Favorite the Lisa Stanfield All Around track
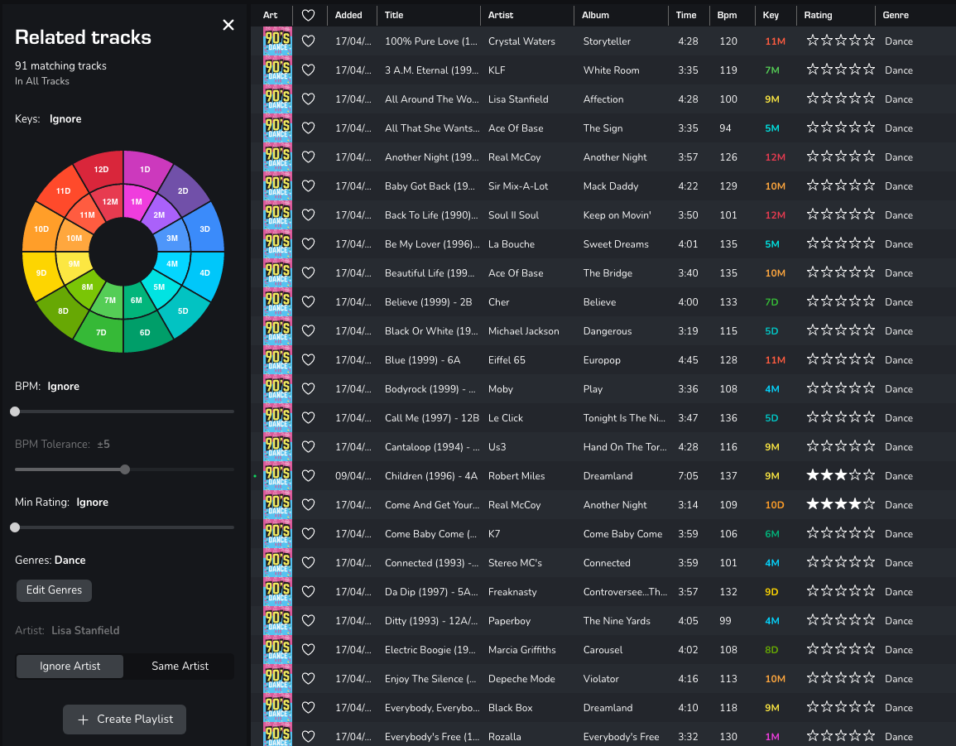This screenshot has height=746, width=956. coord(309,99)
